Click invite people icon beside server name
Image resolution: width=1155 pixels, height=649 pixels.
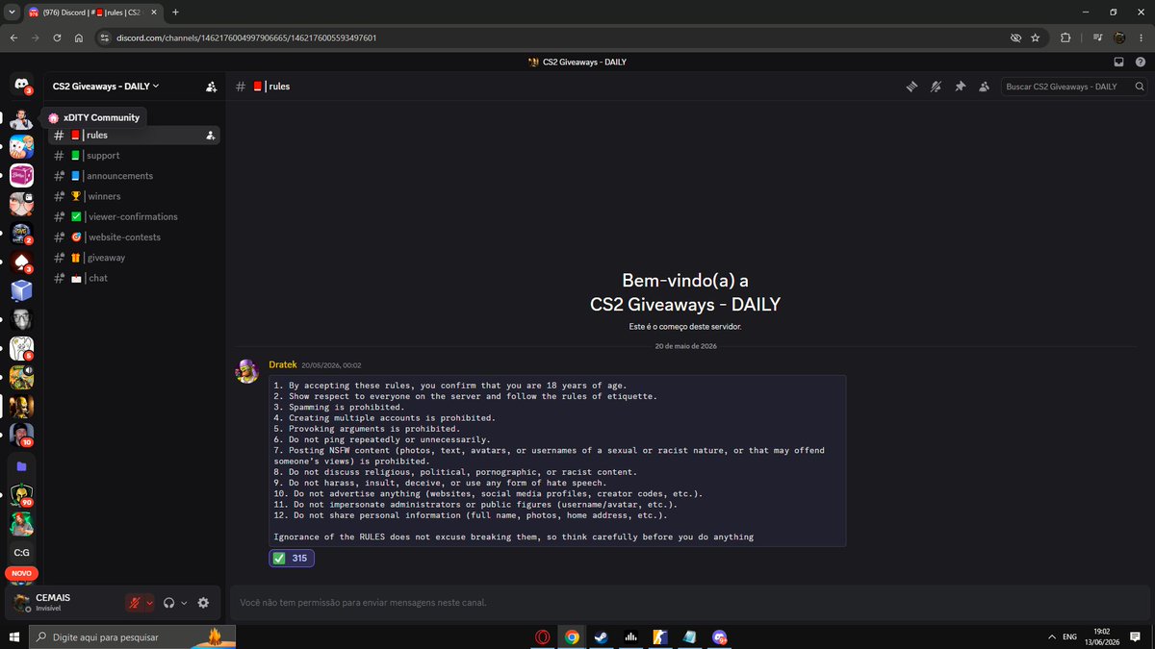(x=211, y=87)
